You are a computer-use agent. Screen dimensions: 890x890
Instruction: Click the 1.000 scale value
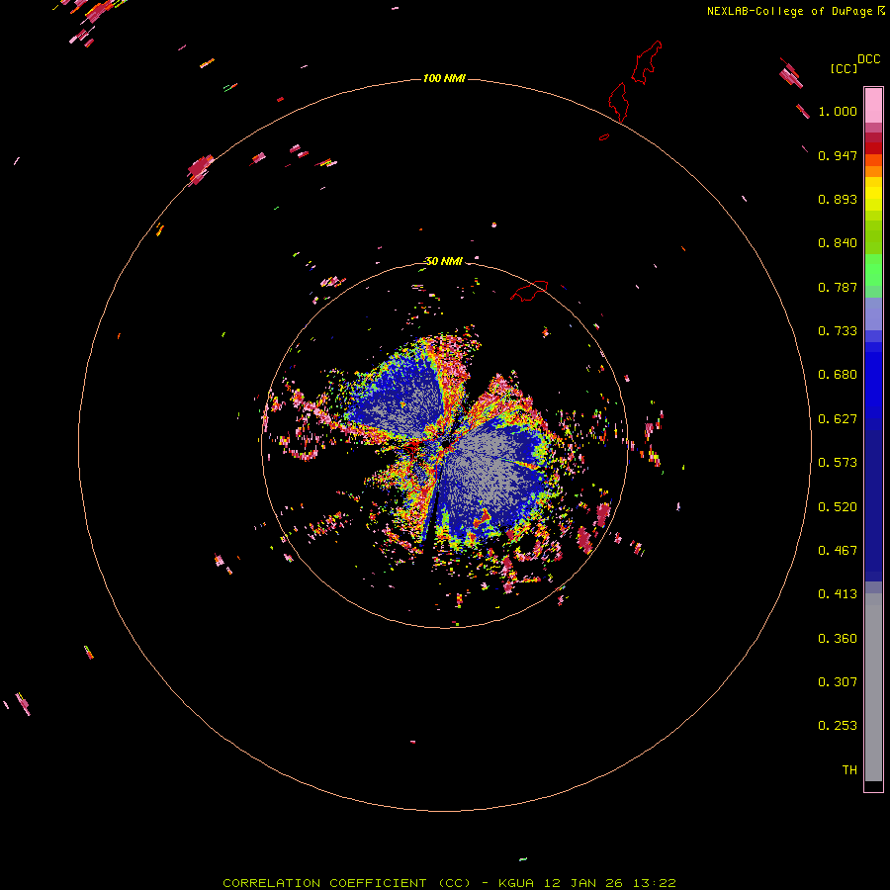point(838,111)
